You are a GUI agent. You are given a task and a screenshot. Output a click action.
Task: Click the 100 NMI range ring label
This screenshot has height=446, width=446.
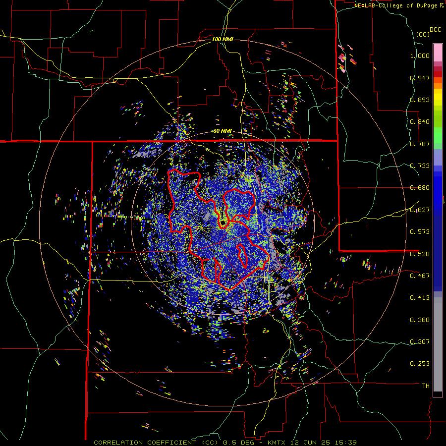coord(223,39)
